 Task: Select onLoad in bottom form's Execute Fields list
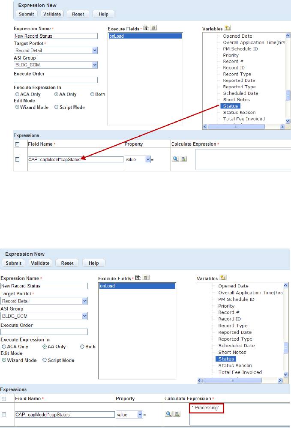click(137, 286)
